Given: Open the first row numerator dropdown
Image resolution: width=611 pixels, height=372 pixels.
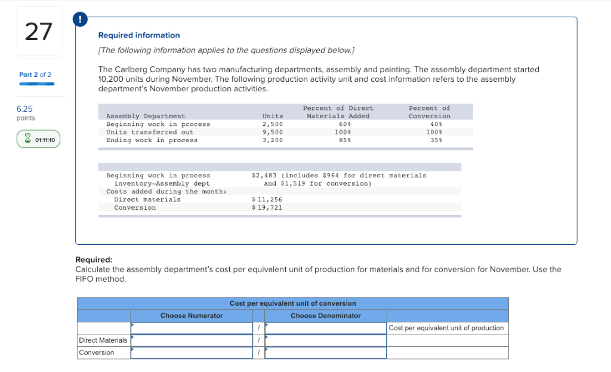Looking at the screenshot, I should tap(191, 328).
